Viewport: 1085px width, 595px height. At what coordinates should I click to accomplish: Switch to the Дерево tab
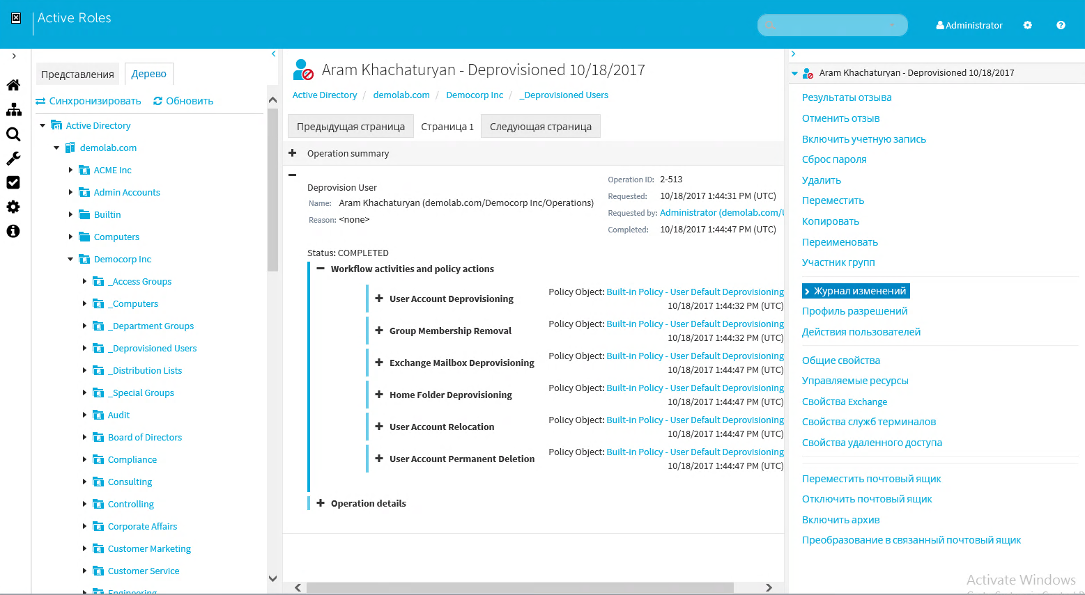(x=149, y=74)
